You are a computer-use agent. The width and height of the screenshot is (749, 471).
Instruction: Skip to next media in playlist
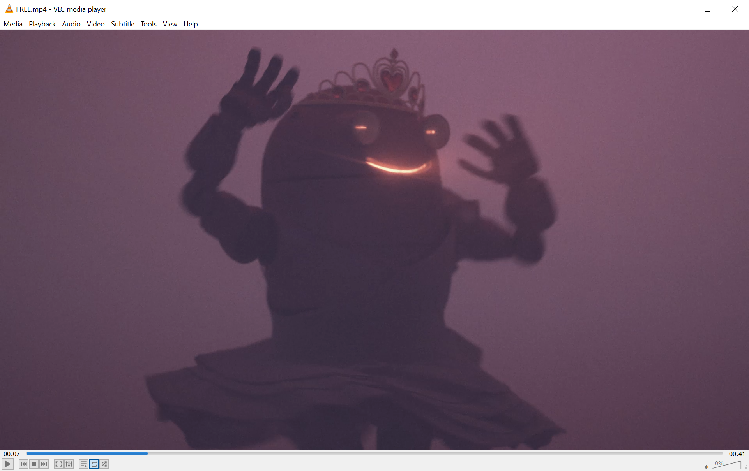(x=44, y=464)
